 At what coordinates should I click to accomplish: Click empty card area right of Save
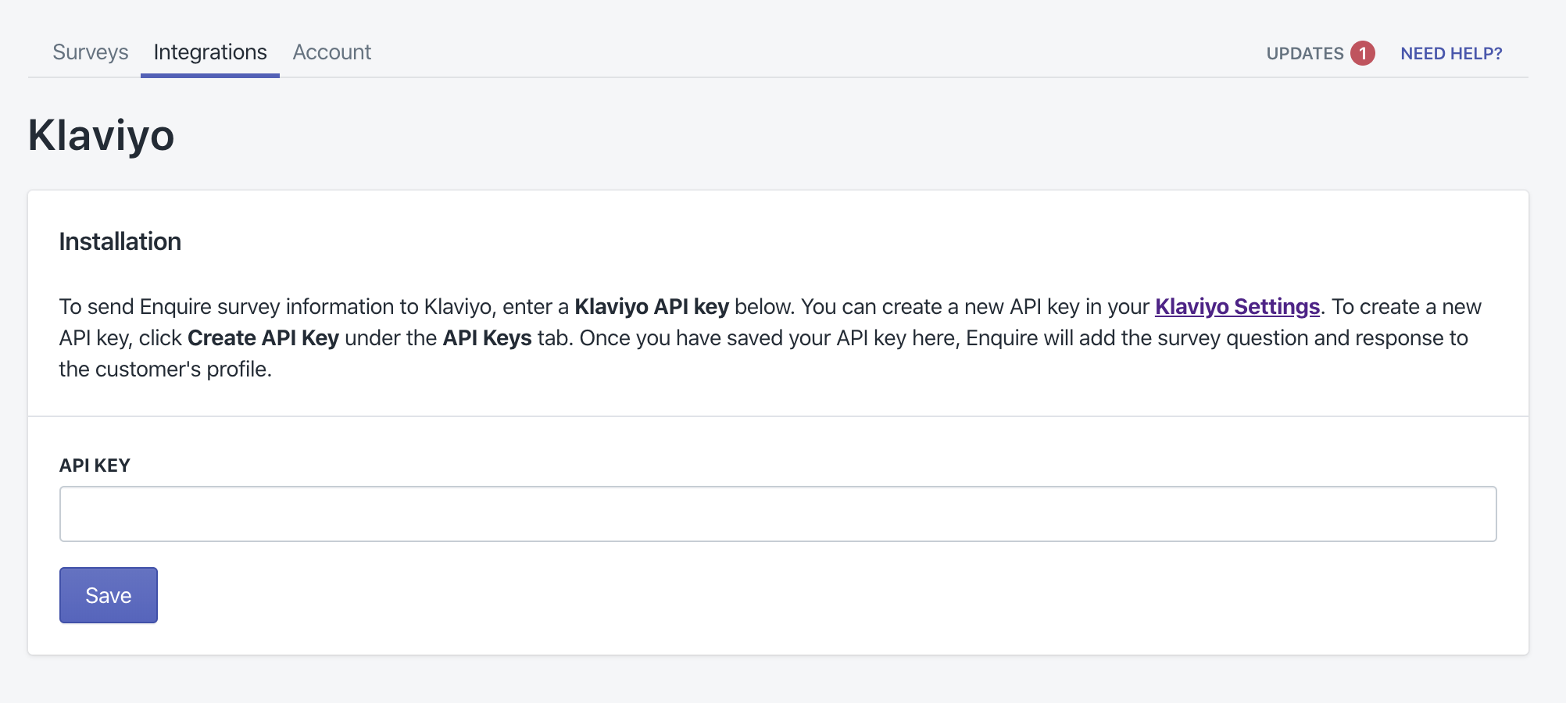(781, 596)
